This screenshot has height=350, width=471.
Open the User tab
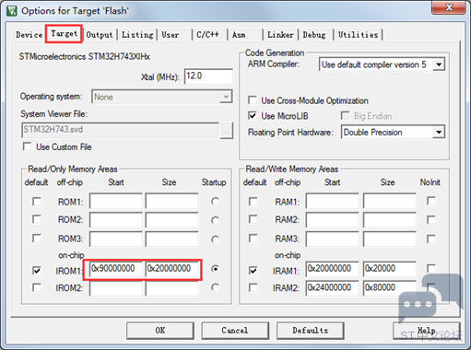(171, 35)
